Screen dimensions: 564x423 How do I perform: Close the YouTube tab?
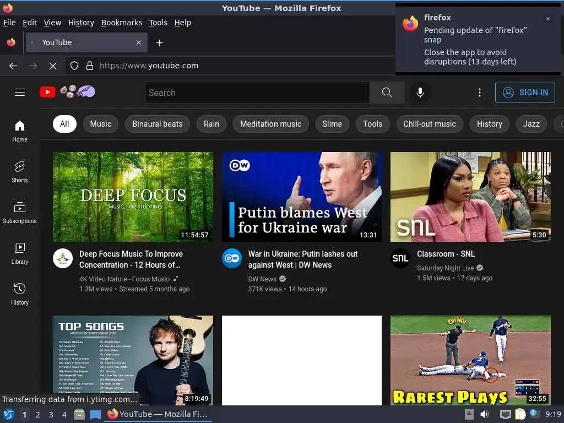pyautogui.click(x=139, y=42)
